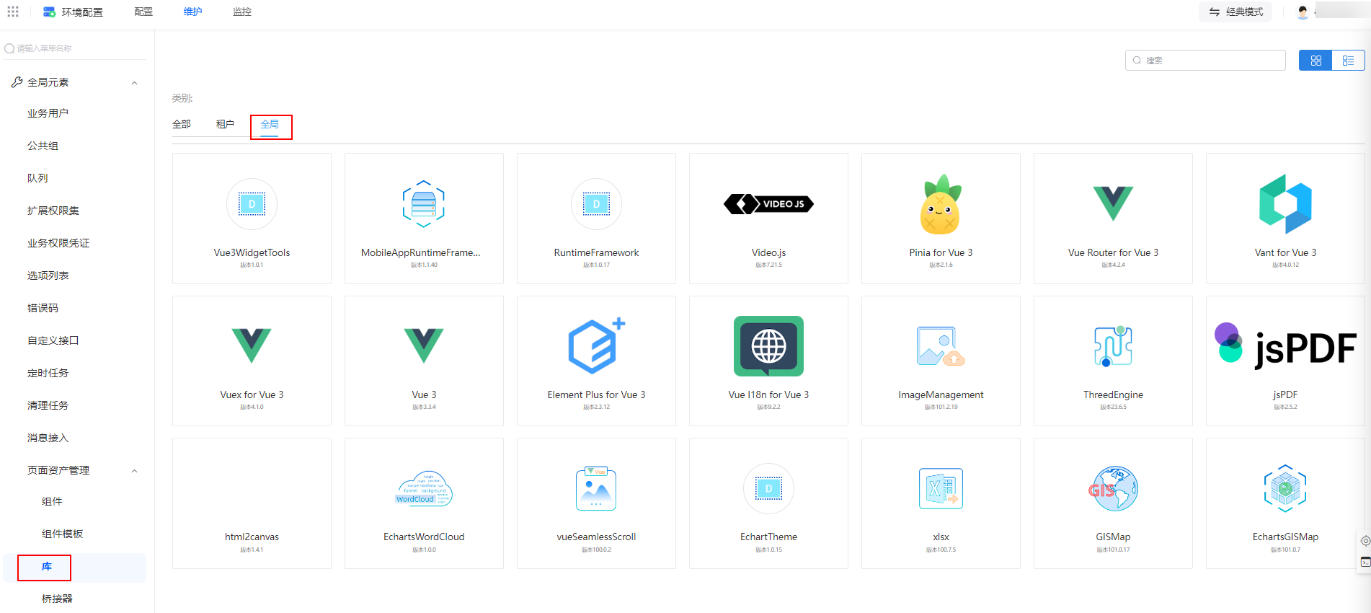Open the 维护 top tab

(192, 12)
